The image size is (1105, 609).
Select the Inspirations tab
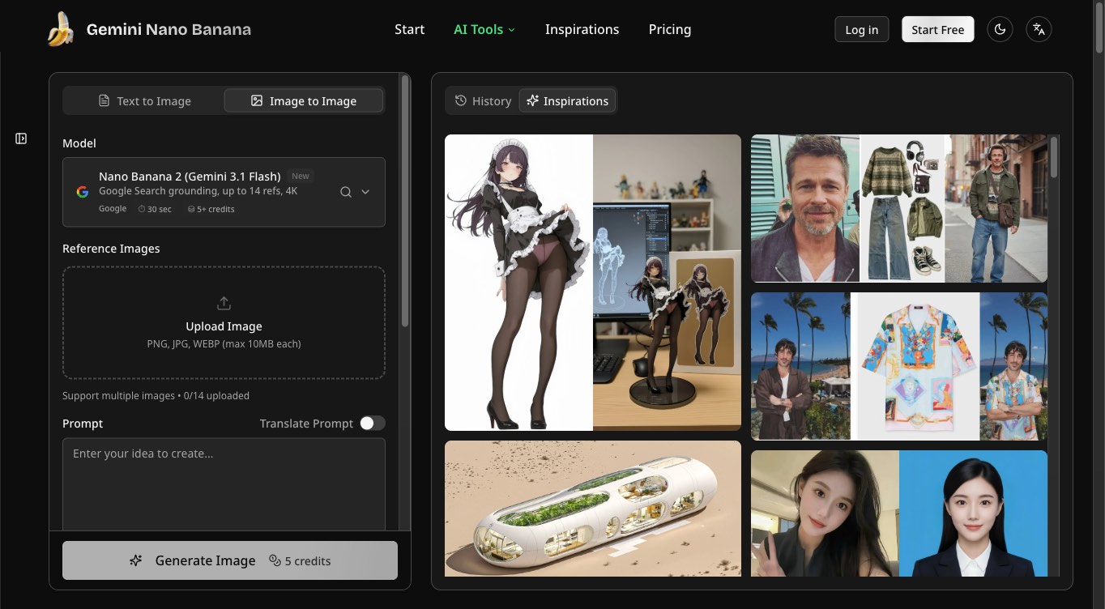[x=567, y=101]
